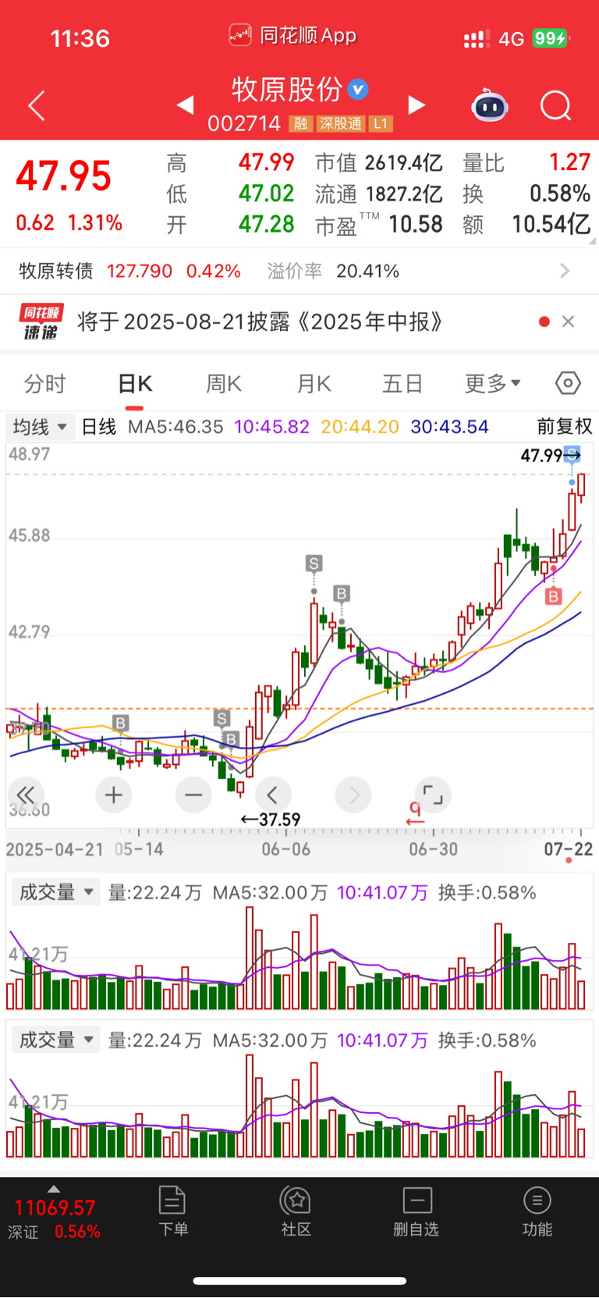599x1298 pixels.
Task: Jump to earliest candles double-left arrow
Action: tap(26, 795)
